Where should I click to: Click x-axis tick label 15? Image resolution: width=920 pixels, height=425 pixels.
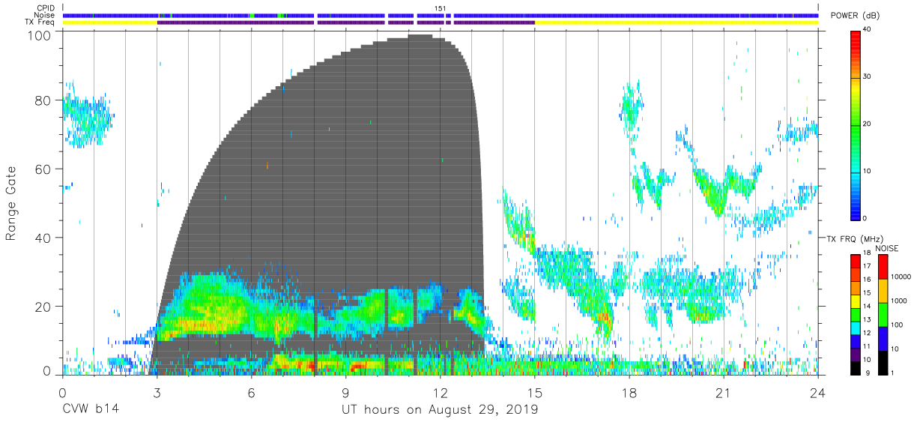pos(535,392)
